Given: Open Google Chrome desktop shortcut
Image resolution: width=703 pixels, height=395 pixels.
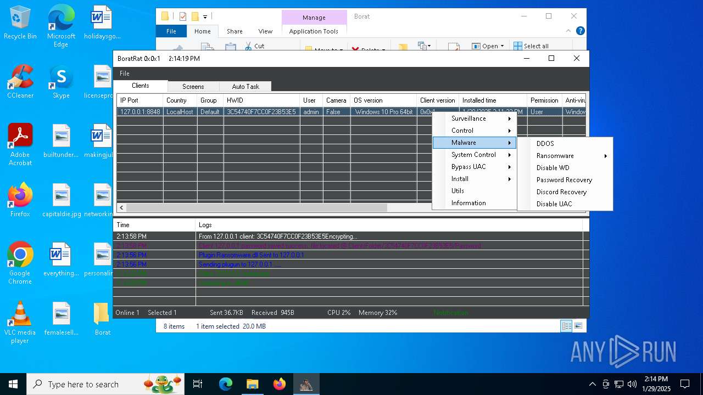Looking at the screenshot, I should click(20, 263).
